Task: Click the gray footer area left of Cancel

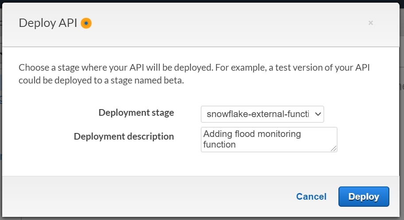Action: 147,197
